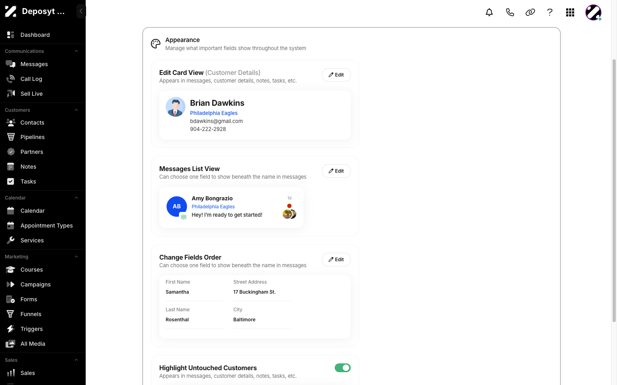Open the apps grid menu

tap(570, 12)
